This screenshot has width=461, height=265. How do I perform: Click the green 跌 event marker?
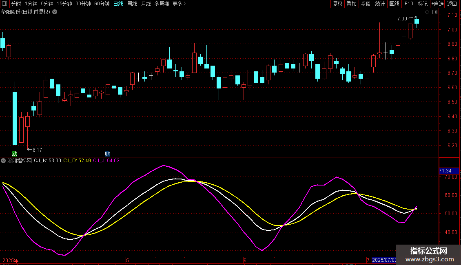click(x=14, y=154)
